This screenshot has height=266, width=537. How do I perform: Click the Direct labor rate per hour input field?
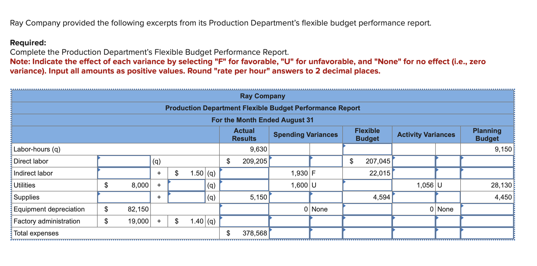[124, 161]
